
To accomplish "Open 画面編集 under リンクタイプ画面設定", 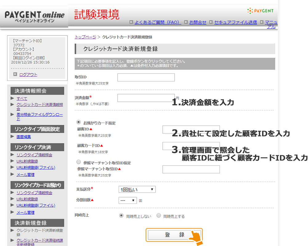I will (24, 137).
